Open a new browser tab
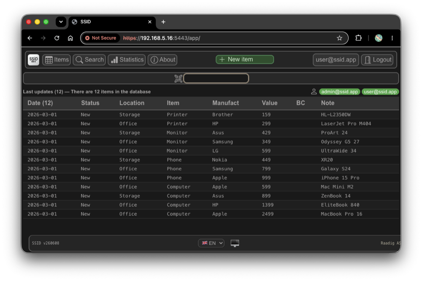 tap(163, 22)
